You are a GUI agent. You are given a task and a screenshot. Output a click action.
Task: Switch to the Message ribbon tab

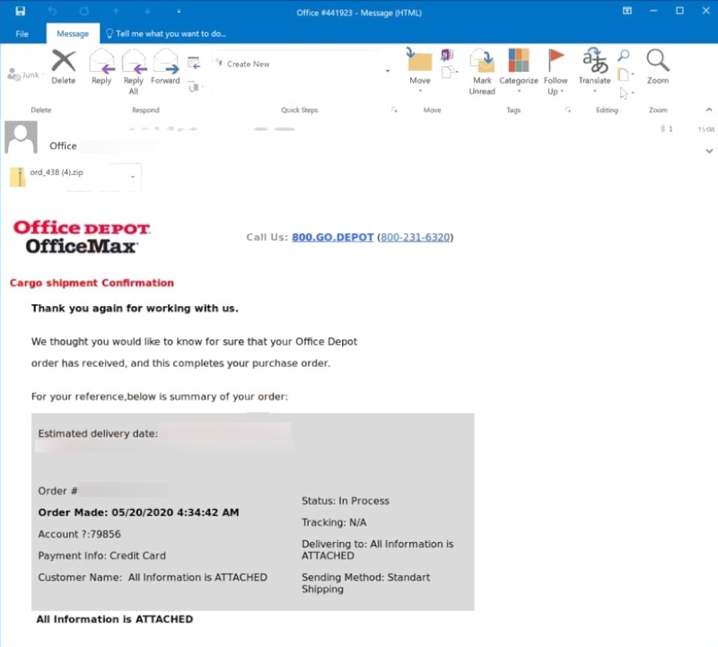(72, 33)
